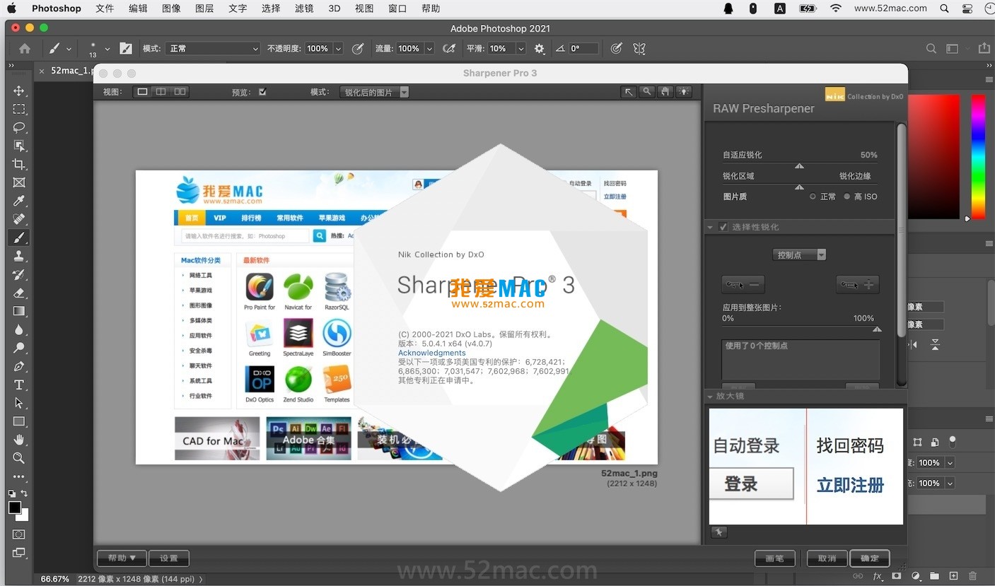Select the Object Selection tool
Viewport: 995px width, 586px height.
19,146
